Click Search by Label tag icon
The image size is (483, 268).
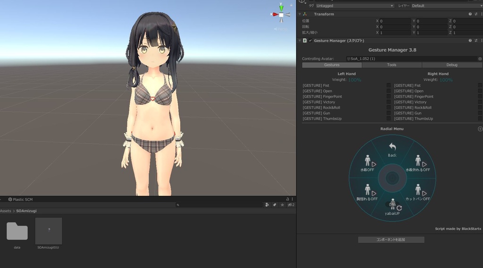click(x=275, y=205)
